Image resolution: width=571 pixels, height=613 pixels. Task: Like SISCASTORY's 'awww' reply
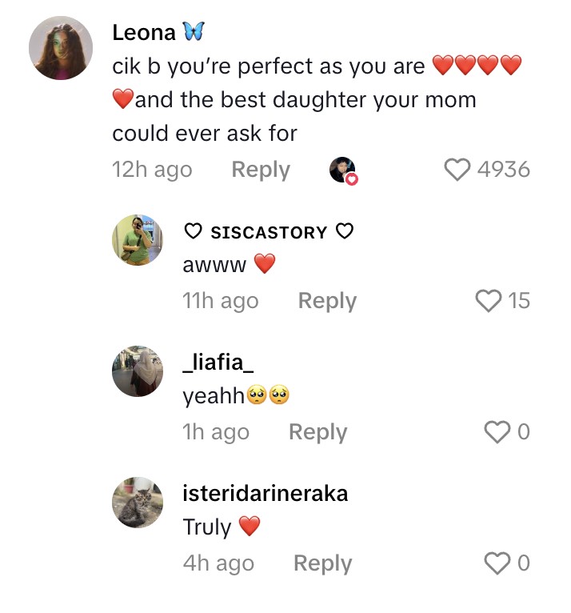click(x=488, y=301)
